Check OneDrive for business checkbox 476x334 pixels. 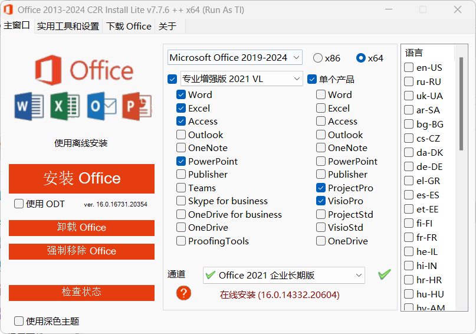click(x=181, y=214)
